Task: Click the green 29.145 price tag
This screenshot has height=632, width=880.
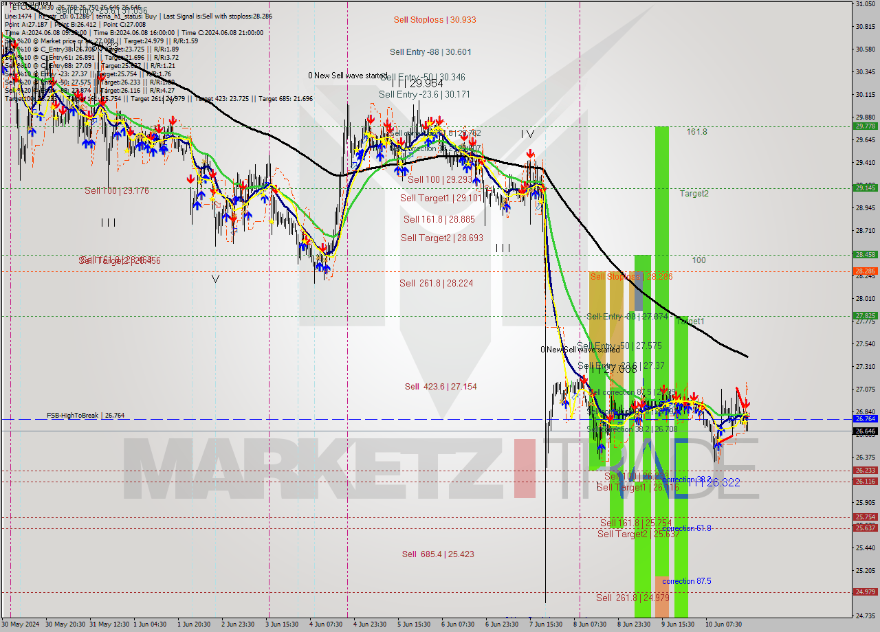Action: (x=865, y=188)
